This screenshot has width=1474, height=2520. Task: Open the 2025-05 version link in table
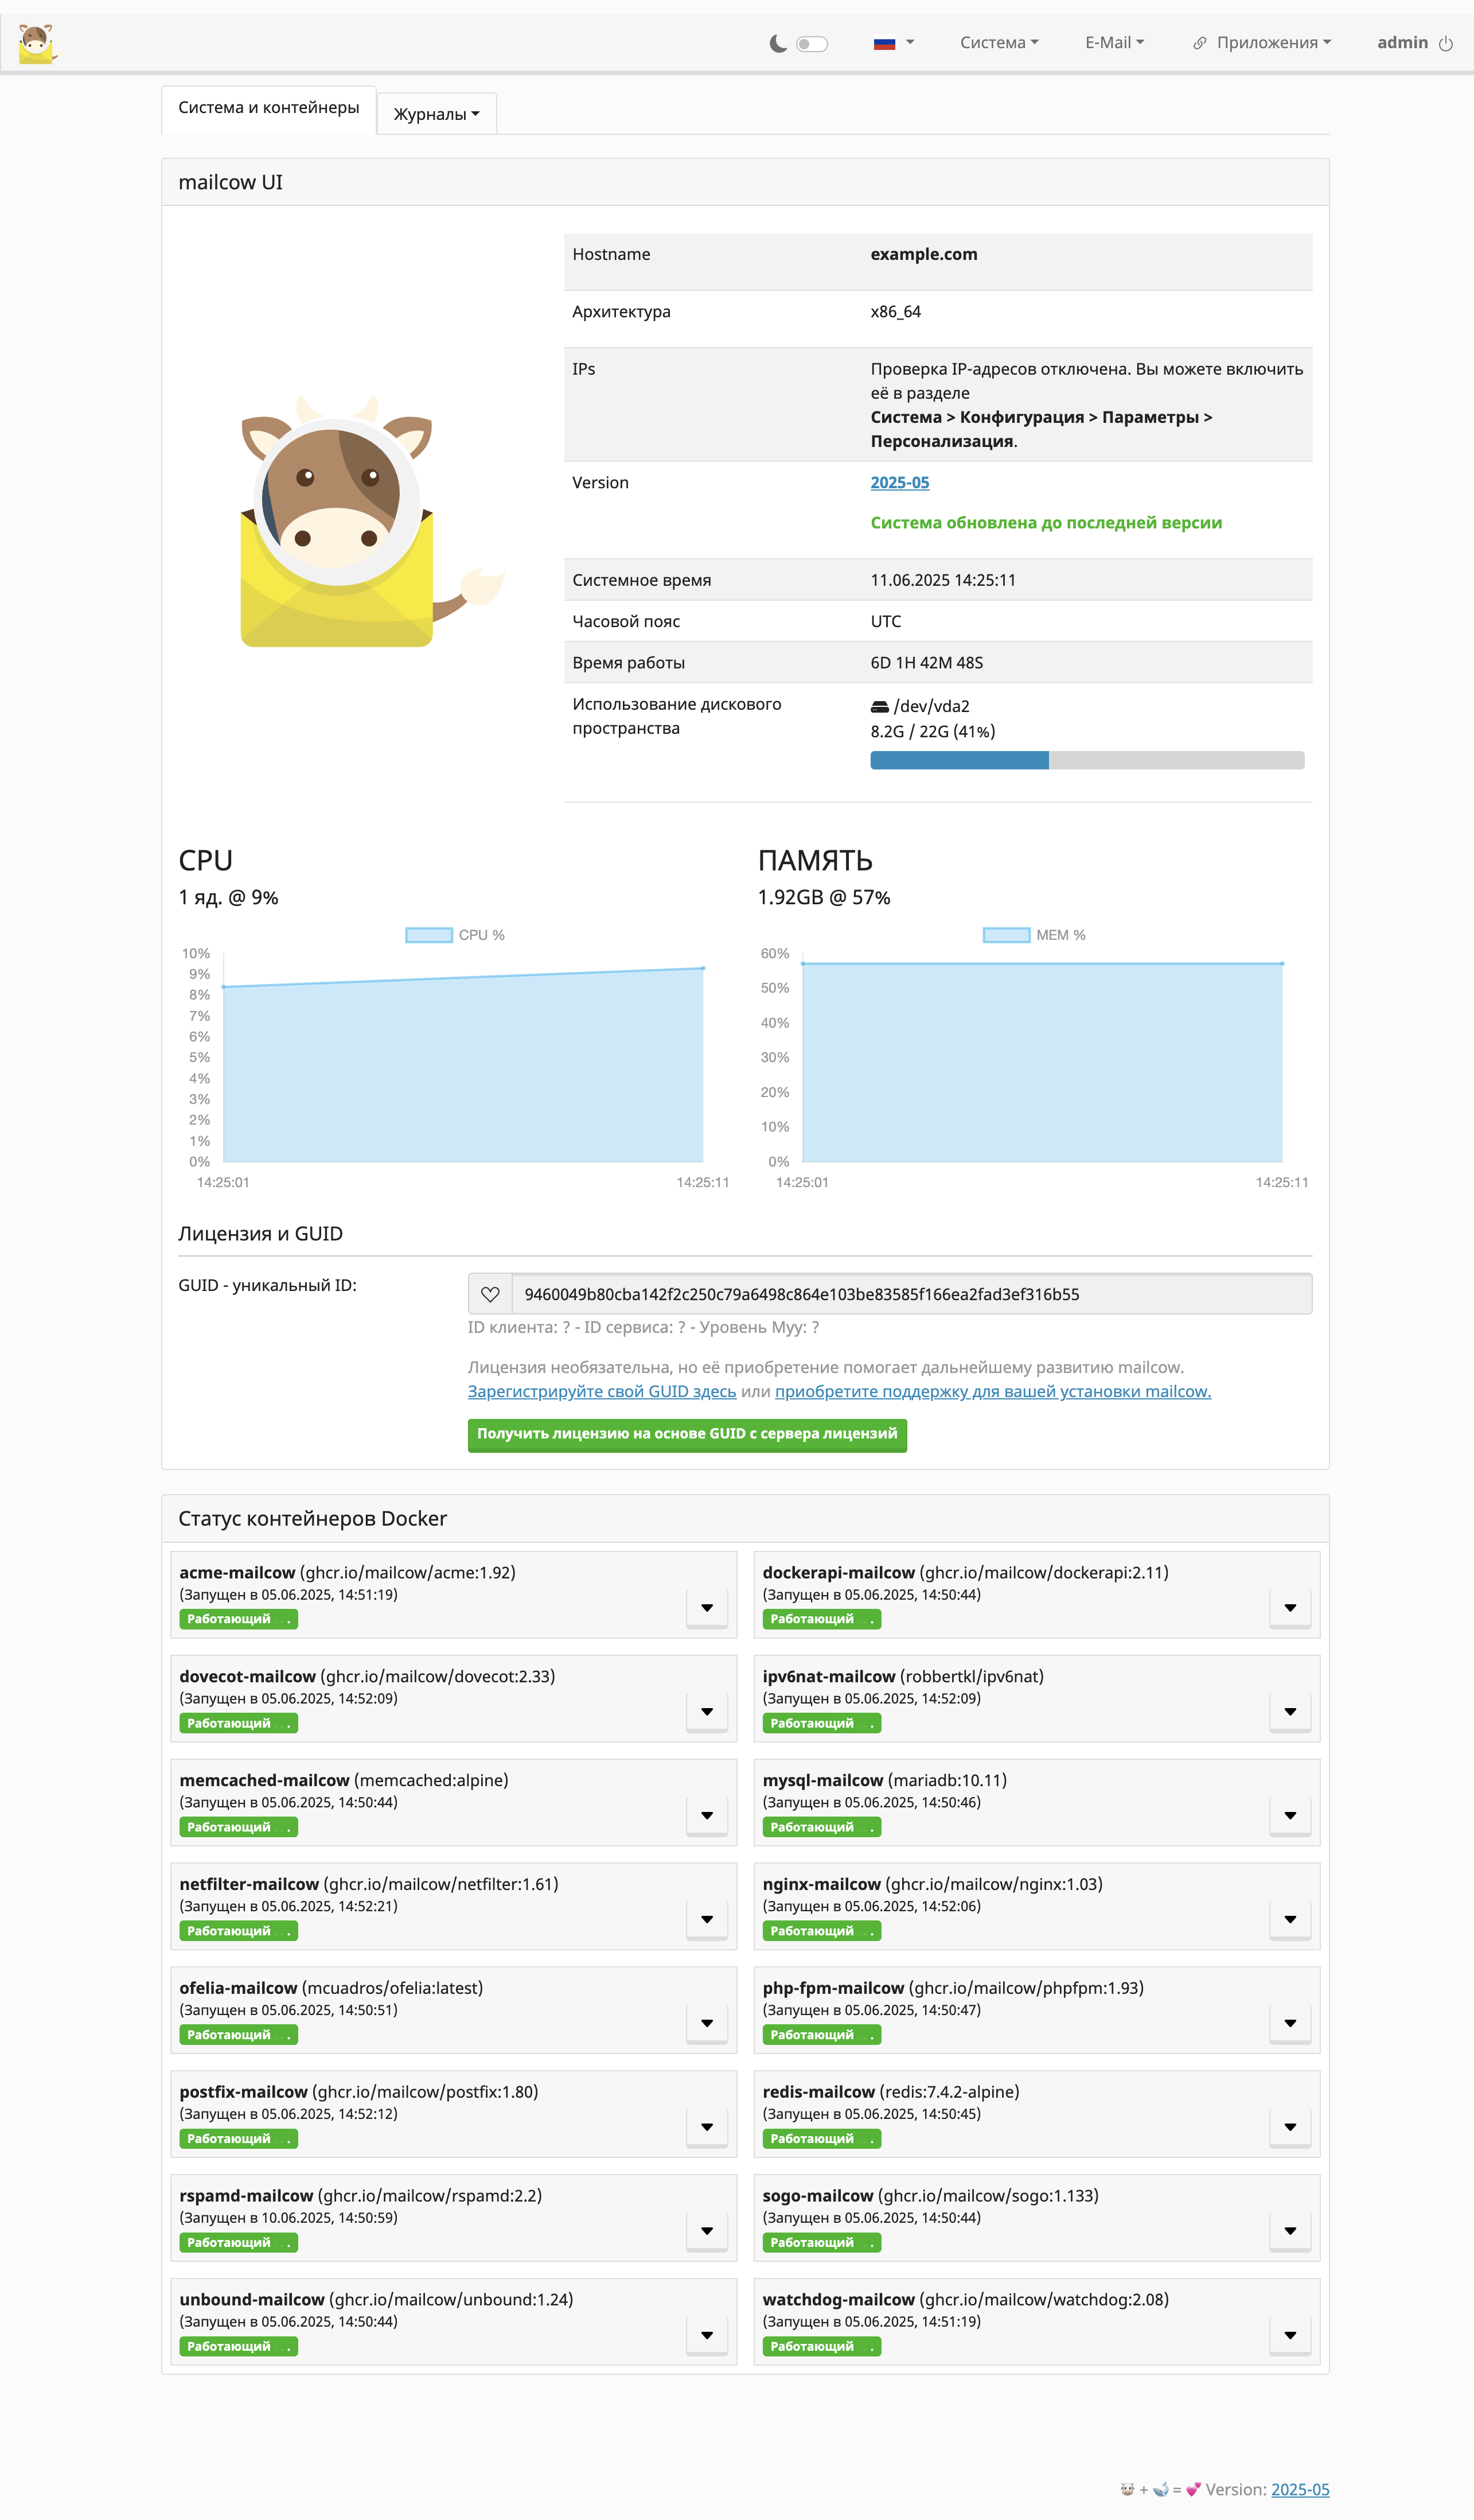[x=899, y=482]
